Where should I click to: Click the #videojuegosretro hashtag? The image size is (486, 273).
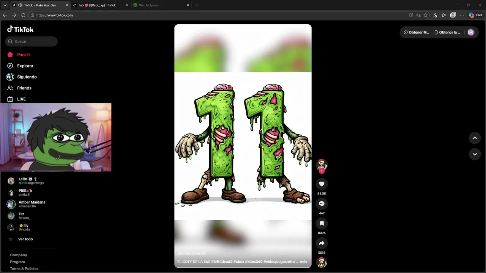(x=279, y=262)
